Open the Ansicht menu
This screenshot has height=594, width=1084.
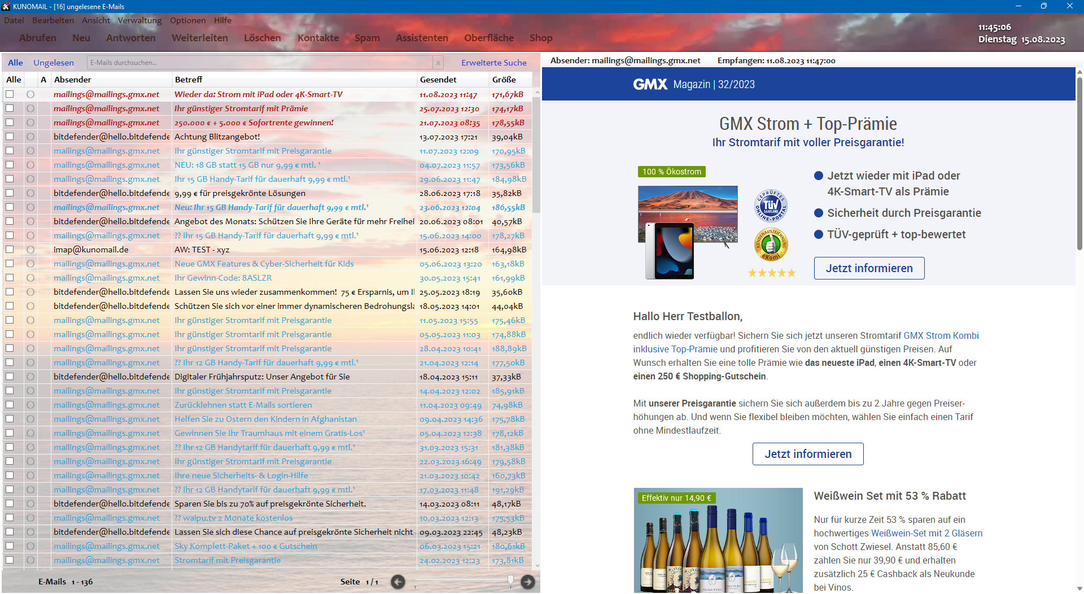tap(96, 20)
